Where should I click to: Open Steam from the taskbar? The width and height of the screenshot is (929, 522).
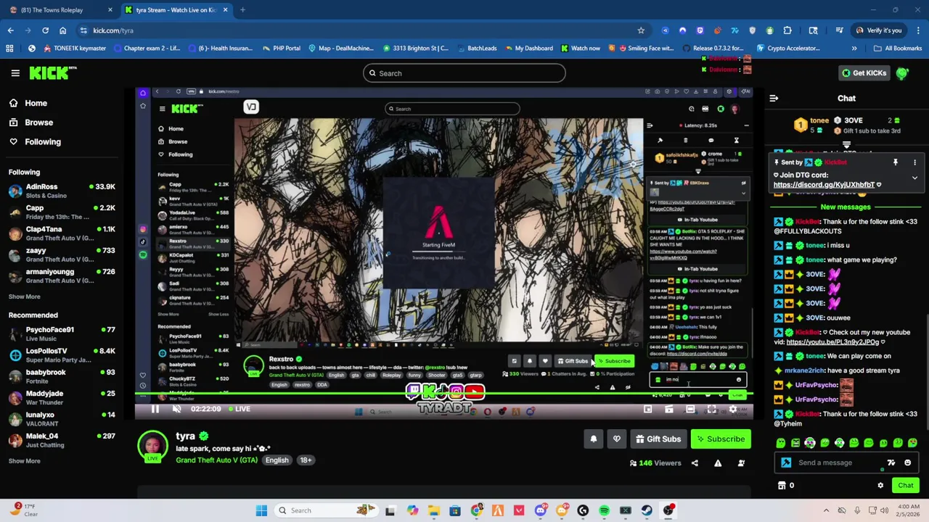(647, 510)
